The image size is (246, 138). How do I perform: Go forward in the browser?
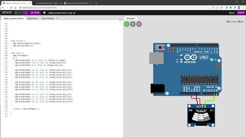[x=7, y=8]
